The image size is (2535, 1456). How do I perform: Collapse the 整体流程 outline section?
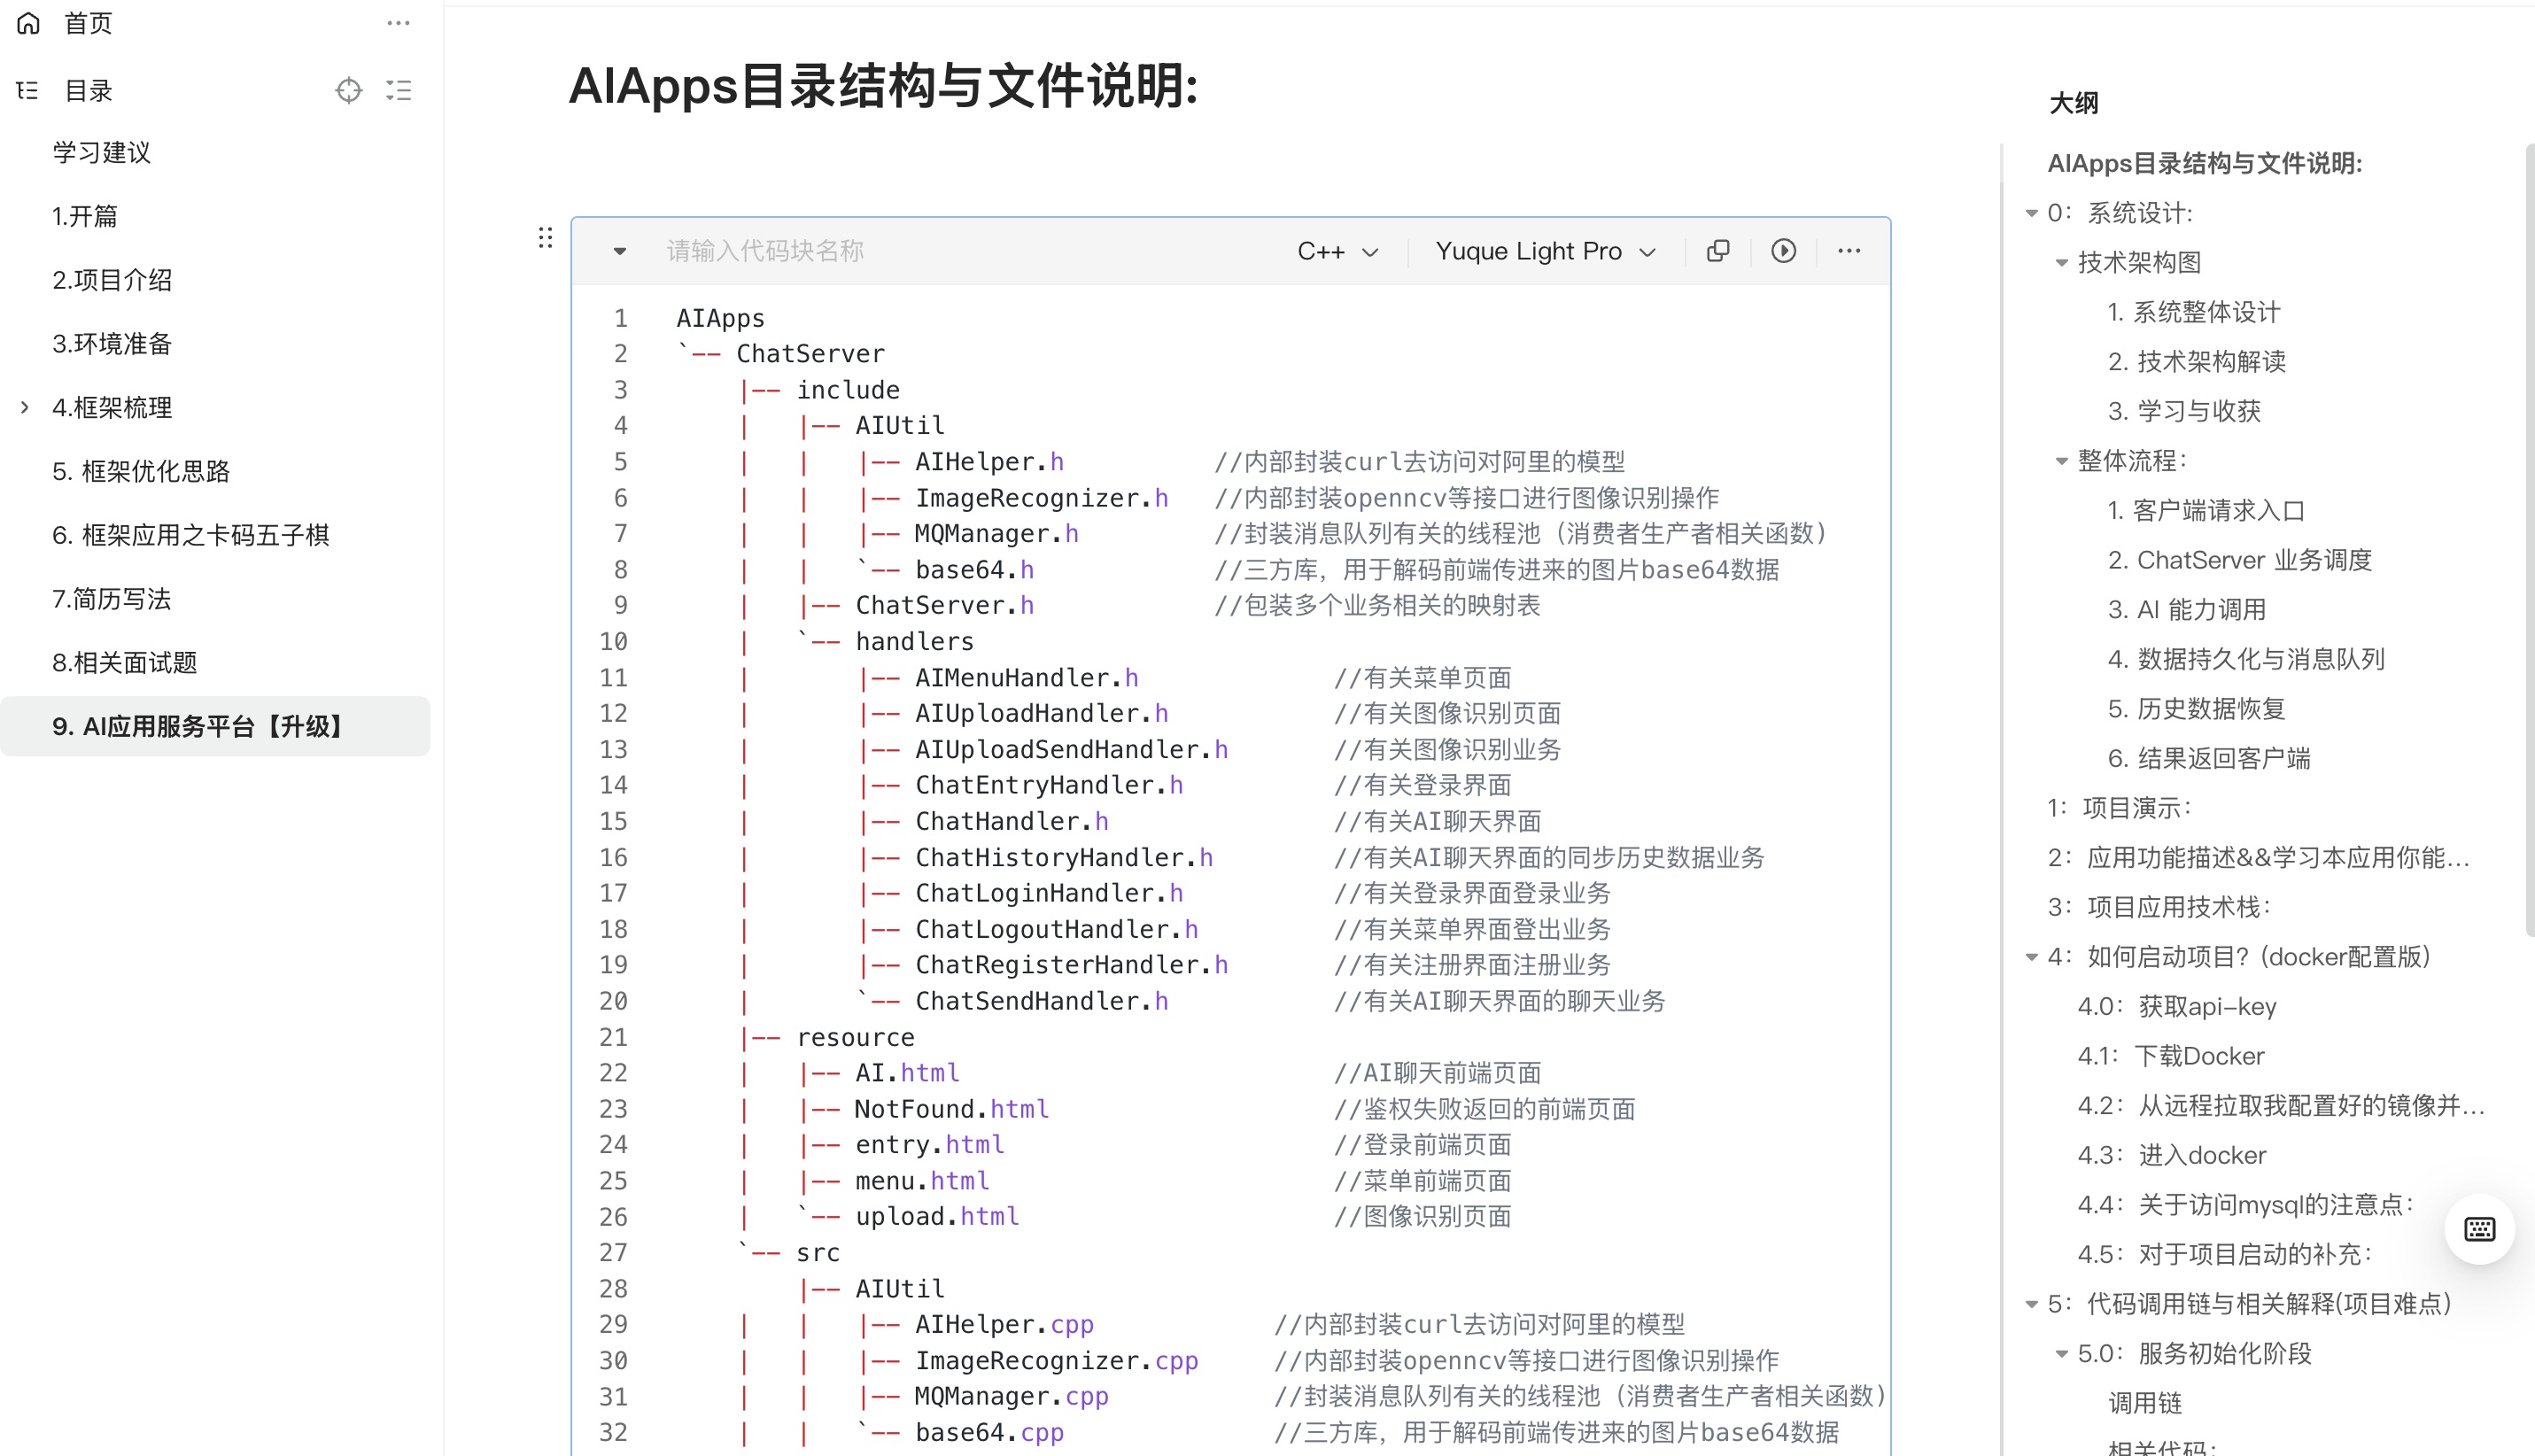2061,461
